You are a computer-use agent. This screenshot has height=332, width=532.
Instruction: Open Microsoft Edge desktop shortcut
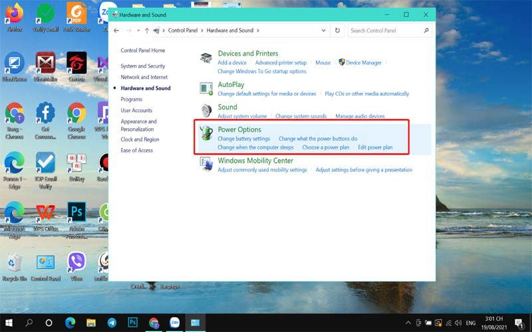(x=14, y=220)
